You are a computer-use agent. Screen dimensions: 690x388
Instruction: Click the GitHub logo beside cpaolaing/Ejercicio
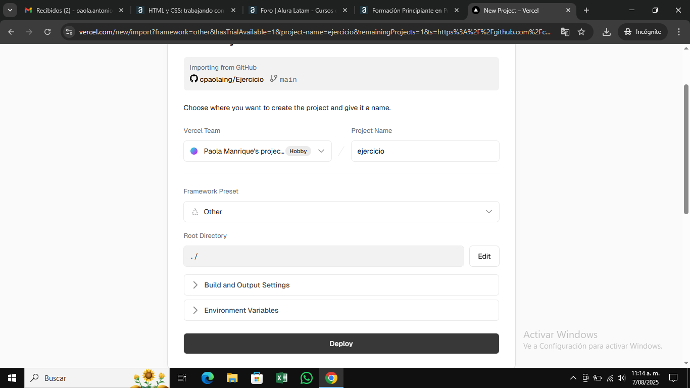(x=193, y=79)
